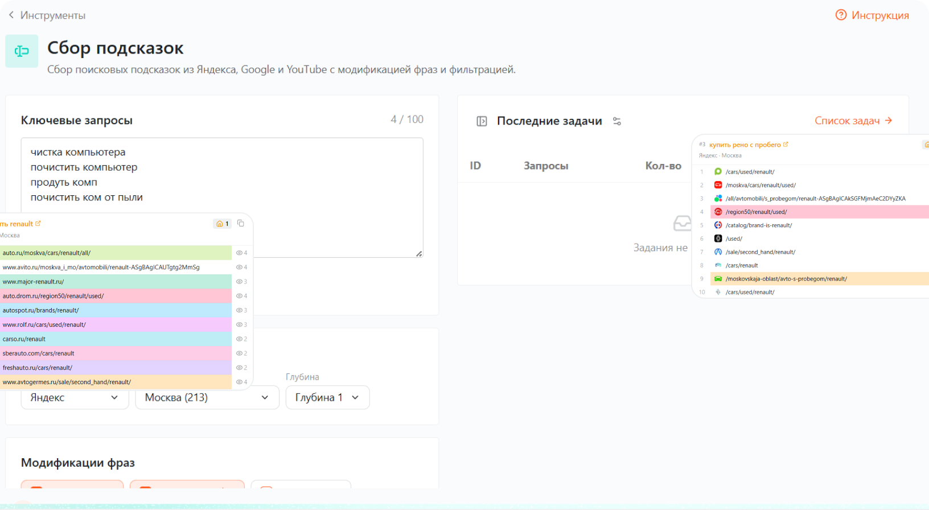This screenshot has height=510, width=929.
Task: Click the favicon next to /moskva/cars/renault/used/
Action: [x=718, y=185]
